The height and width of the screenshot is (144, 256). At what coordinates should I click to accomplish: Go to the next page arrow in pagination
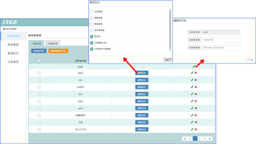(205, 139)
